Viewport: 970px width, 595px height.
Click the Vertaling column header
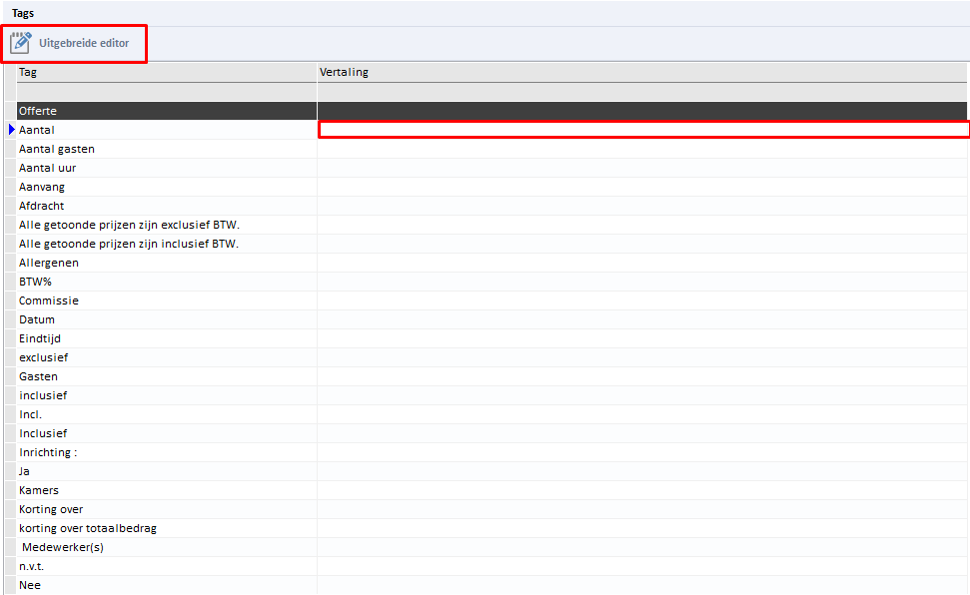pyautogui.click(x=642, y=72)
